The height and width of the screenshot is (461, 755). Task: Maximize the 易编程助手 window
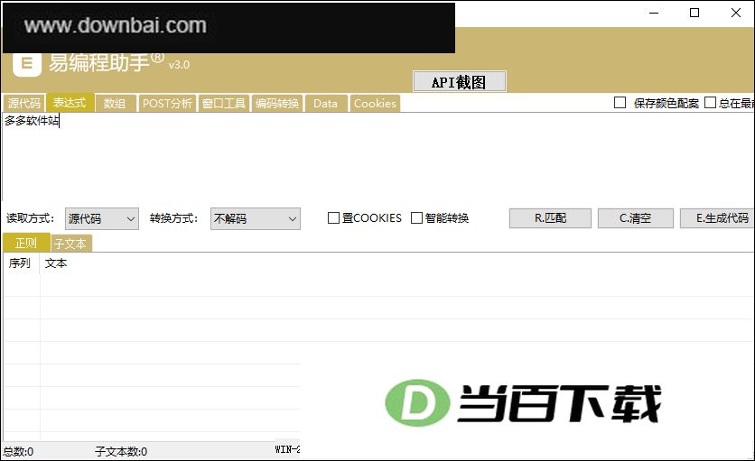(694, 13)
